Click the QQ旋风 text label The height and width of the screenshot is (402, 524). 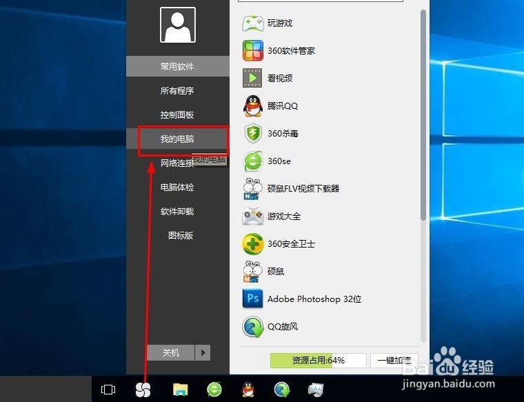283,326
